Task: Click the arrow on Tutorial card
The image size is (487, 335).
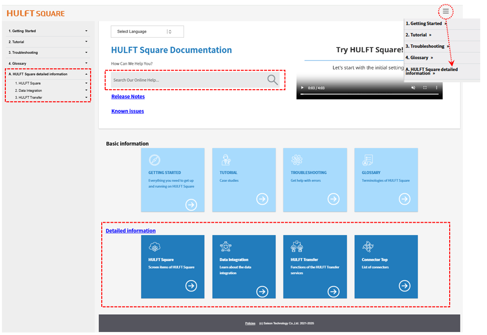Action: pos(263,199)
